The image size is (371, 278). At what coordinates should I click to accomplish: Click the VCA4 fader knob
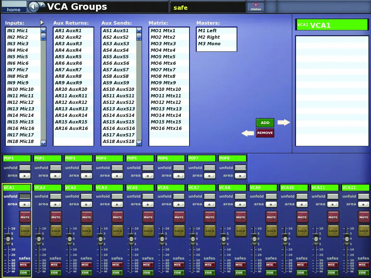[100, 239]
